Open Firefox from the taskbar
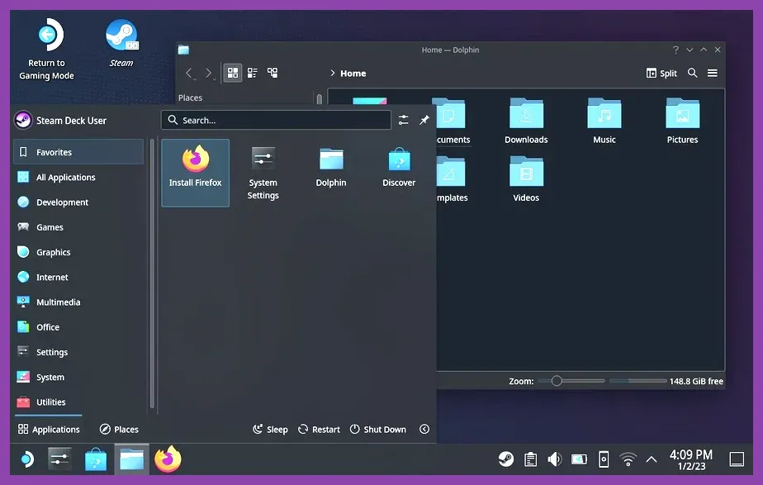 pyautogui.click(x=168, y=459)
